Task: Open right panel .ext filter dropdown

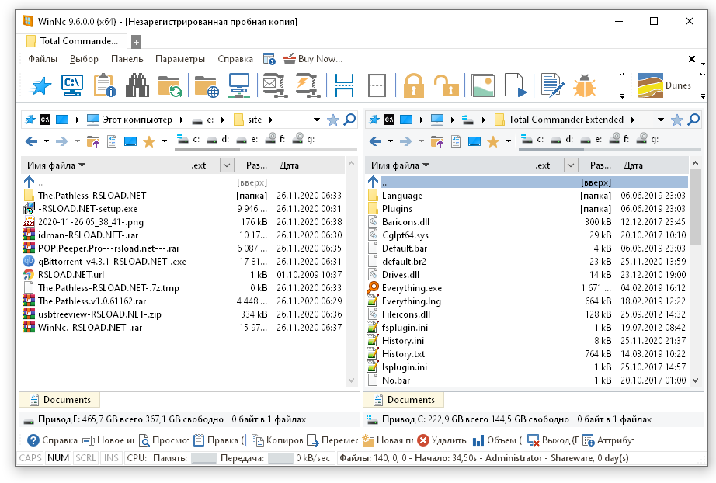Action: [x=571, y=165]
